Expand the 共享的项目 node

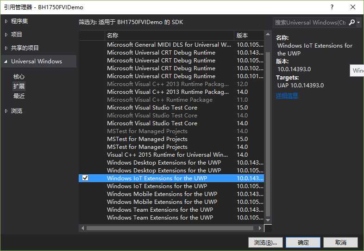pos(6,48)
